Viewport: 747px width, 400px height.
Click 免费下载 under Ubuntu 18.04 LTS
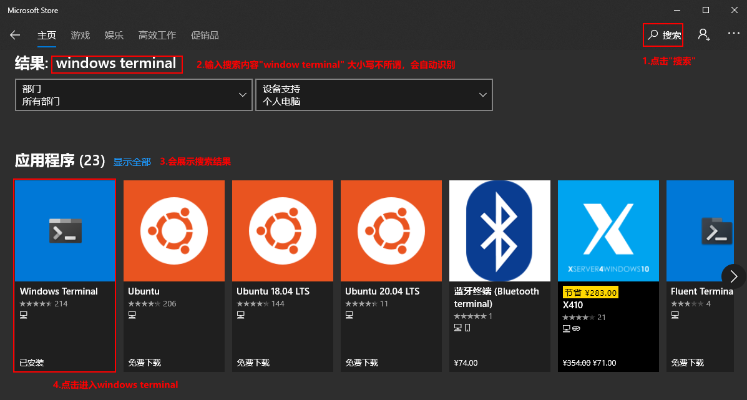click(x=253, y=363)
